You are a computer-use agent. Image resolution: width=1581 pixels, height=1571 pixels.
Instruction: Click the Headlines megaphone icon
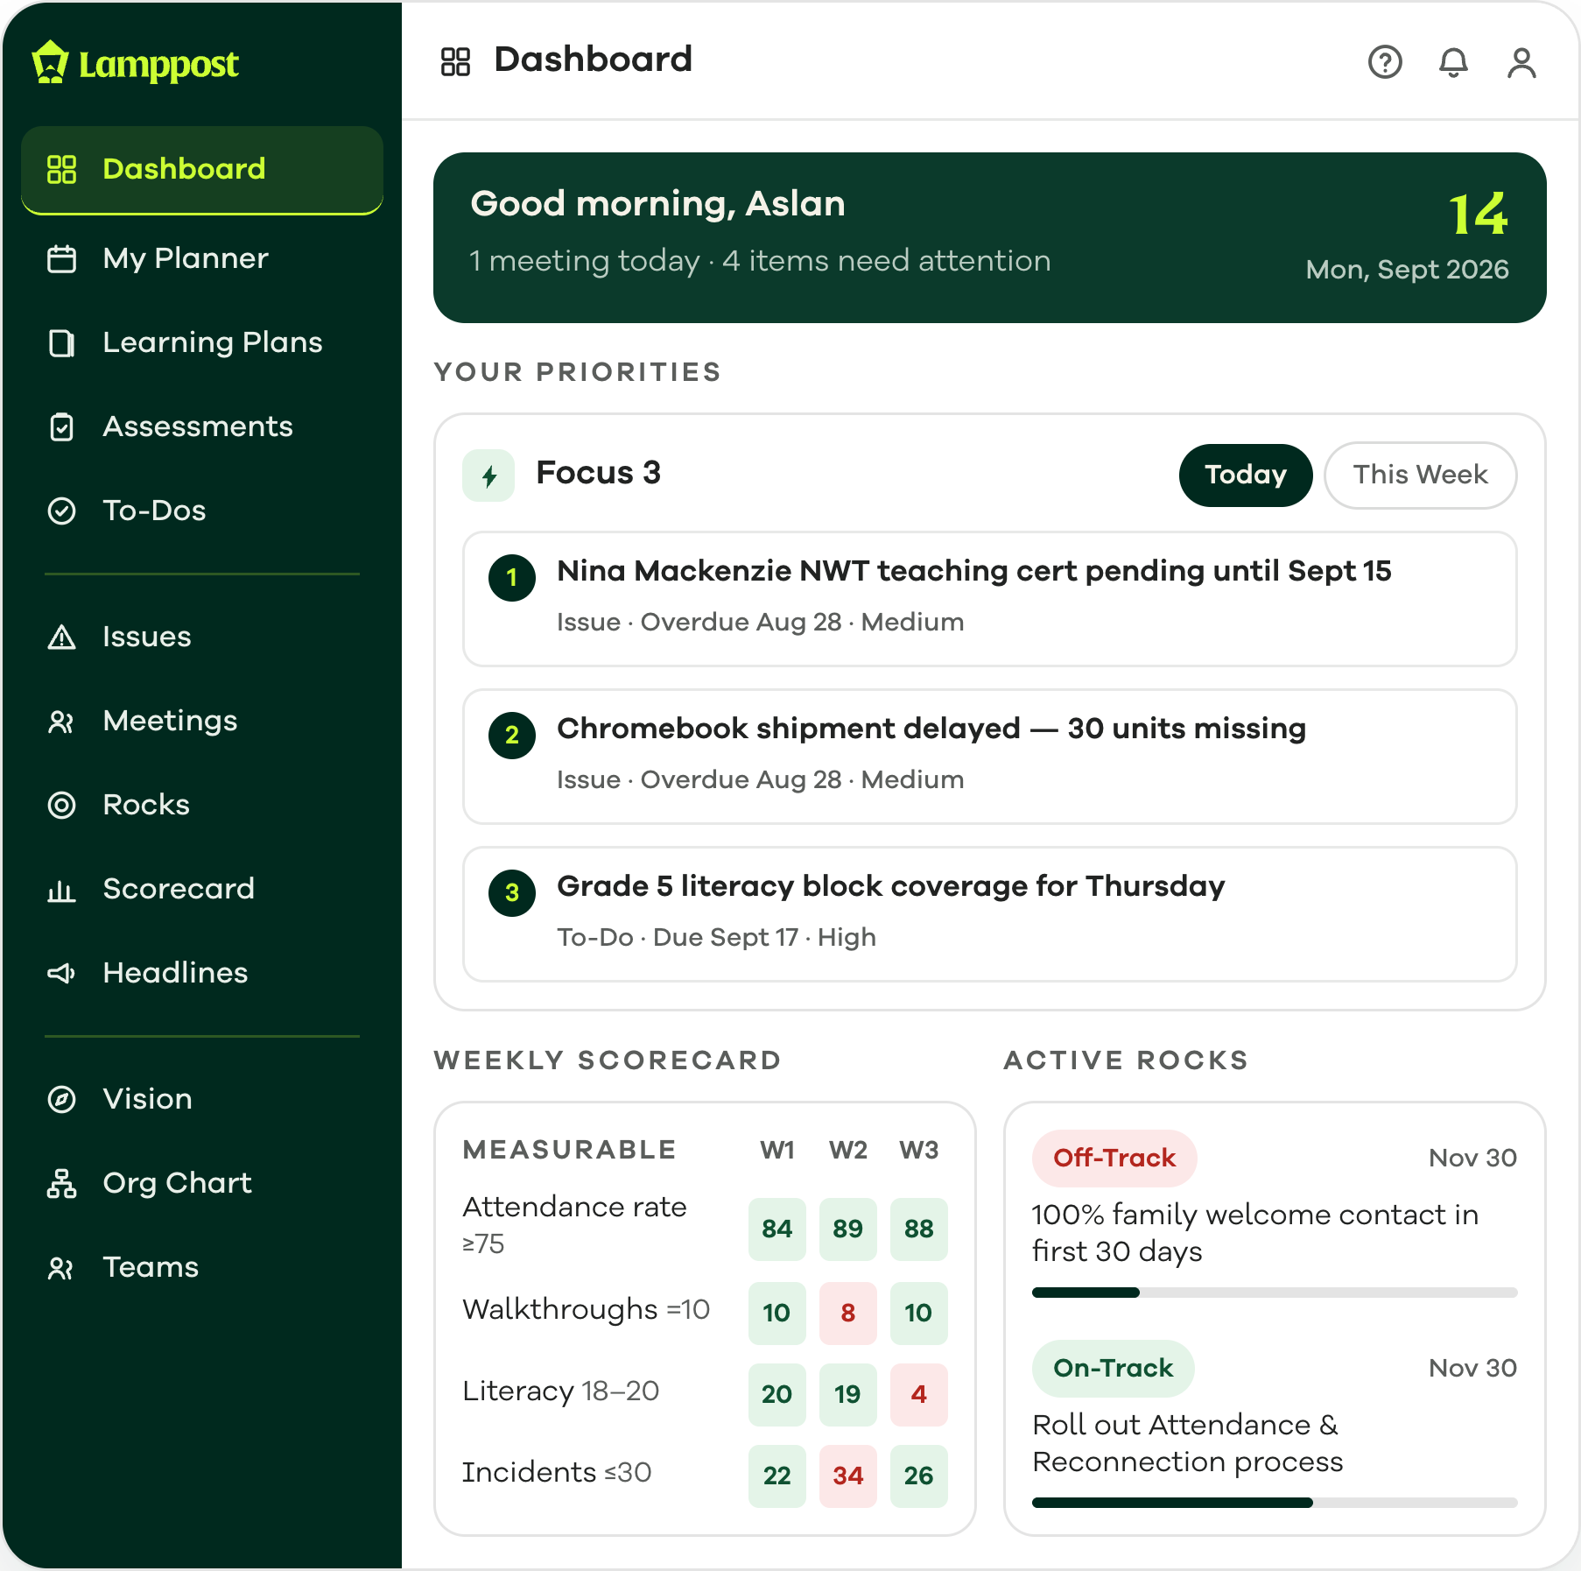pyautogui.click(x=61, y=973)
